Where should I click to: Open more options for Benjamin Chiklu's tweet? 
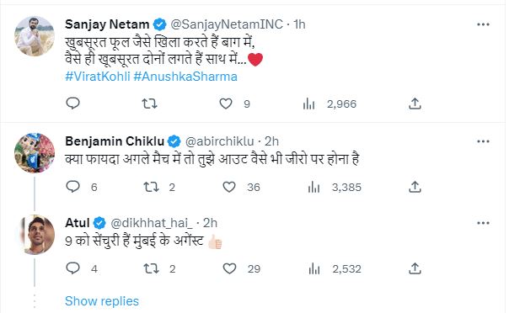coord(484,141)
